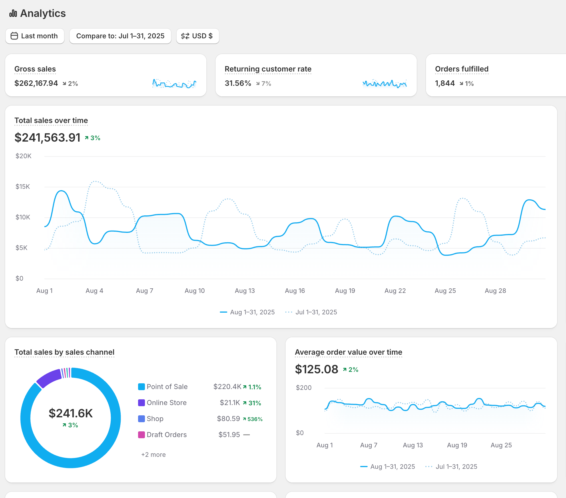Click the Gross sales sparkline chart

174,84
